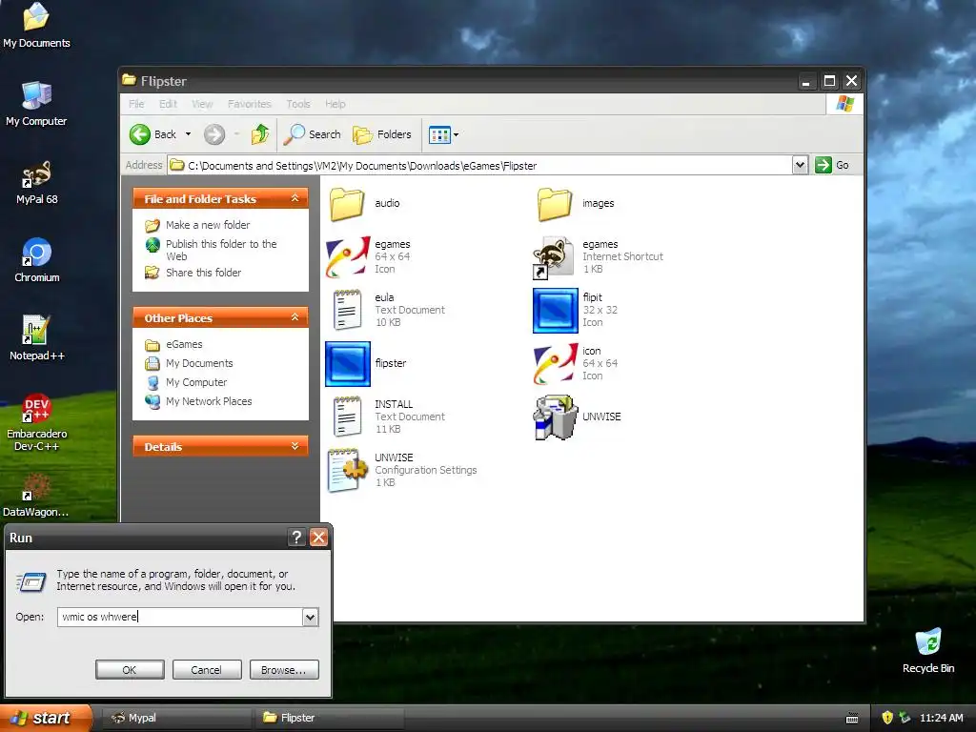Click the Back arrow in Explorer toolbar
This screenshot has height=732, width=976.
tap(153, 133)
